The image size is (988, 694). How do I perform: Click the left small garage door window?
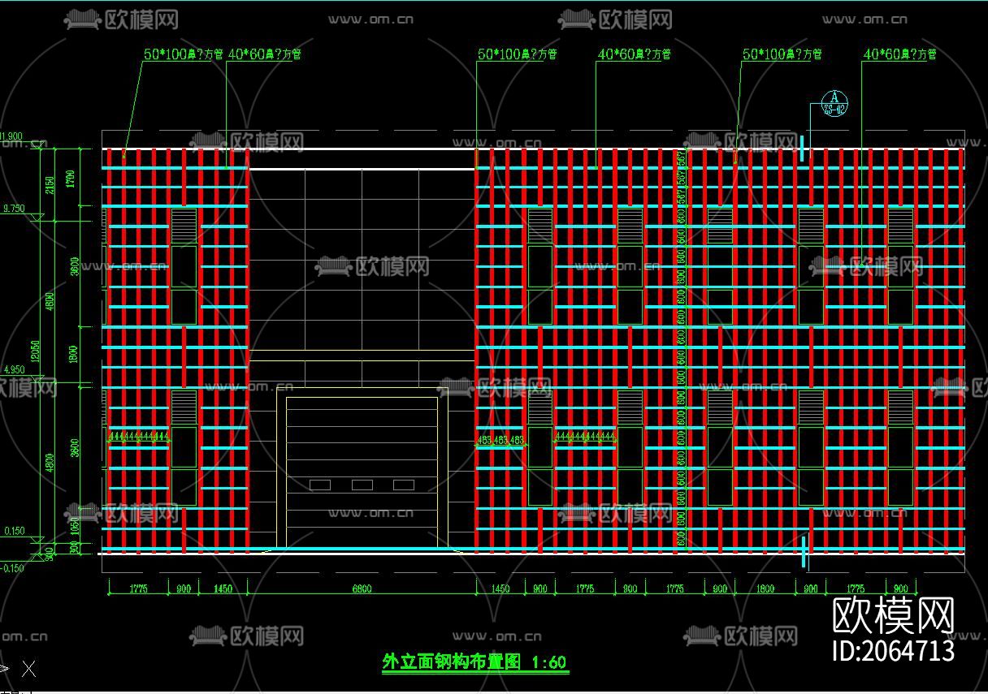320,485
